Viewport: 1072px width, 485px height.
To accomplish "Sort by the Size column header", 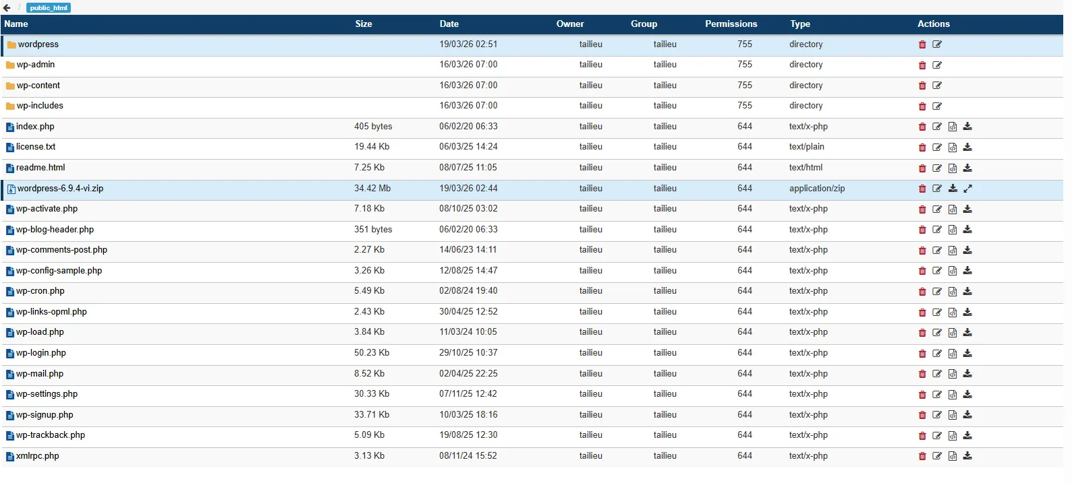I will tap(364, 24).
